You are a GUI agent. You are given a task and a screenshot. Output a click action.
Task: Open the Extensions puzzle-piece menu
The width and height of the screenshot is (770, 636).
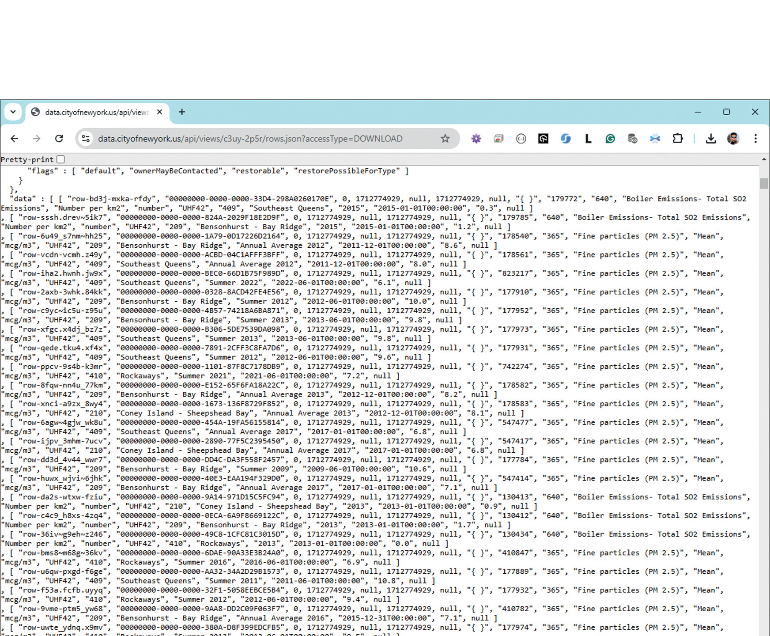coord(677,139)
